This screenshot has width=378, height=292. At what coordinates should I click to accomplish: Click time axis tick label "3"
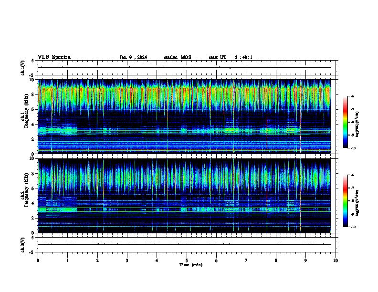(127, 261)
